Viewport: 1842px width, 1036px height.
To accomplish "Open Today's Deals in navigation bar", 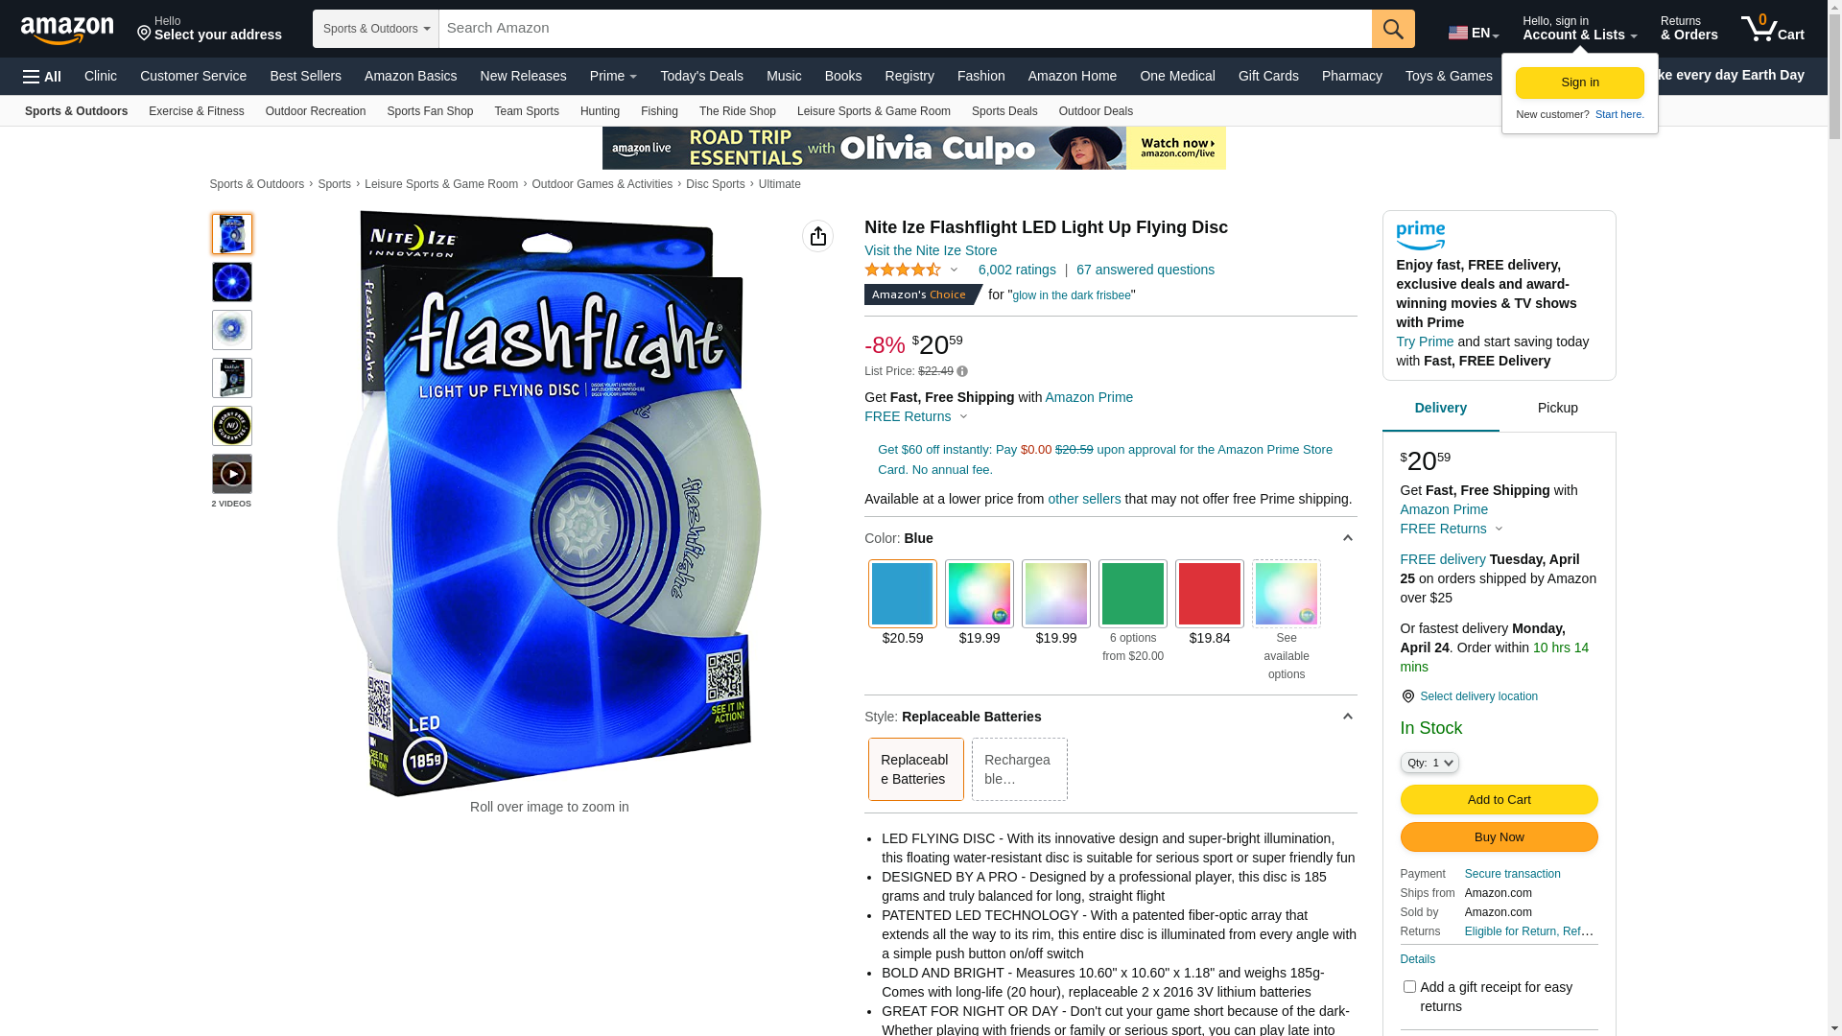I will tap(701, 76).
